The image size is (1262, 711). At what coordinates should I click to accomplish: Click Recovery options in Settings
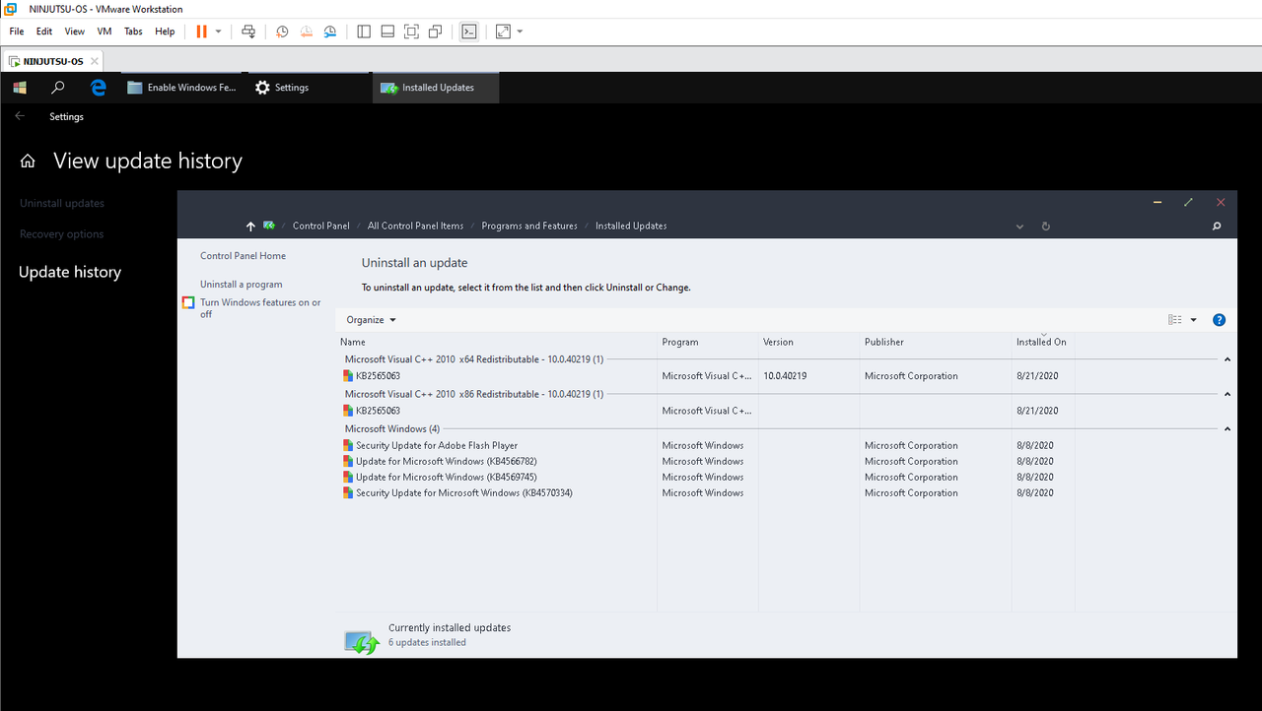point(61,234)
